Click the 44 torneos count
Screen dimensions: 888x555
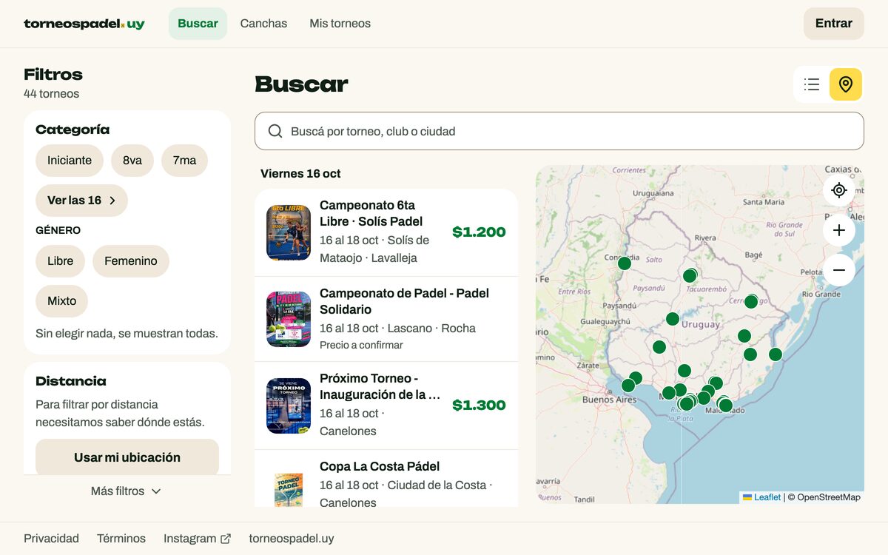coord(51,94)
